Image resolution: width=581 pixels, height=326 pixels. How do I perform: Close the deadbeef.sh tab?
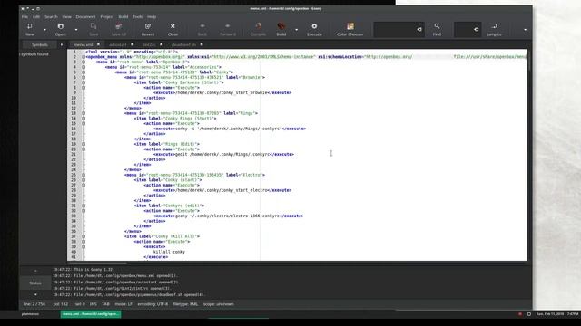tap(202, 44)
